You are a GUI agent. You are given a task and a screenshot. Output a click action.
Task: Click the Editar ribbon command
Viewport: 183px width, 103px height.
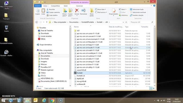pos(122,12)
